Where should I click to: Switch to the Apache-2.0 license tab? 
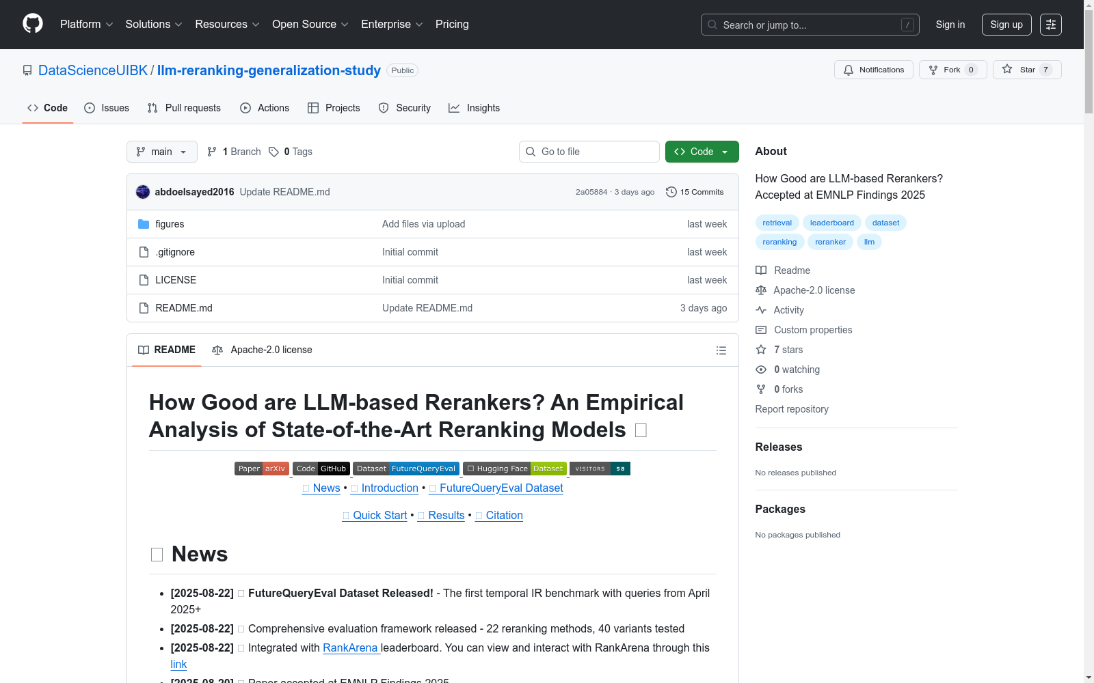tap(263, 350)
